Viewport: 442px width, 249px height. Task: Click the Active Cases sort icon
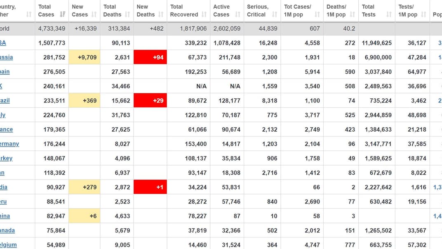point(237,14)
